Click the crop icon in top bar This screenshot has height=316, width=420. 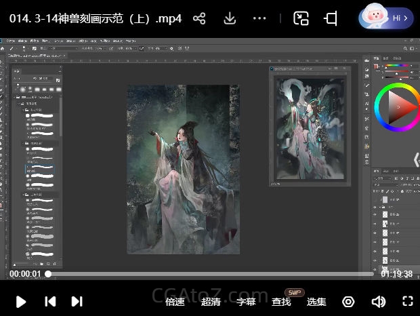331,18
